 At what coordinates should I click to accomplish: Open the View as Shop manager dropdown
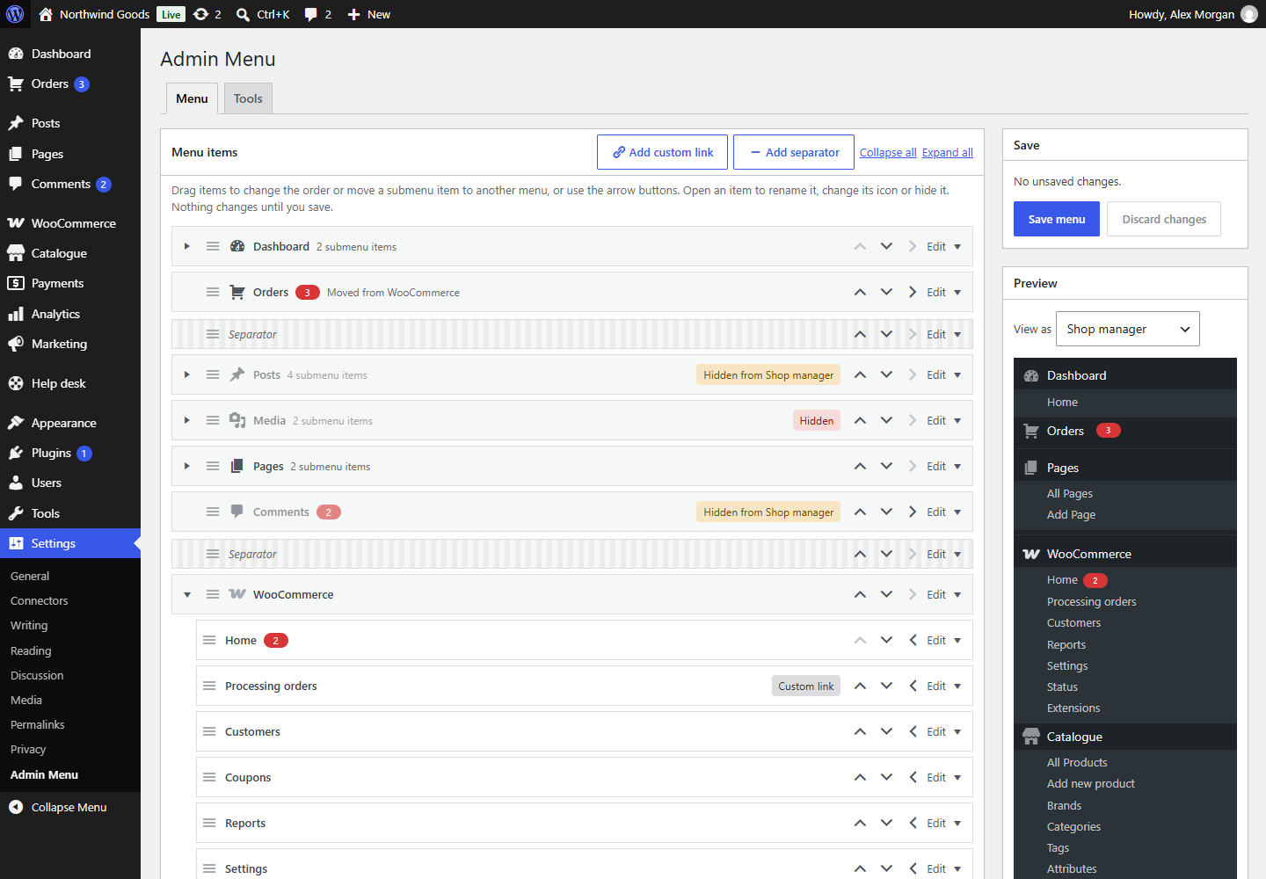point(1128,329)
